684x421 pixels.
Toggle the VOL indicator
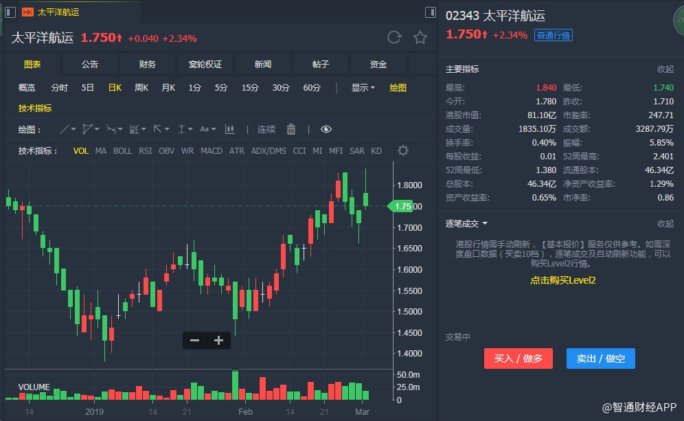81,151
